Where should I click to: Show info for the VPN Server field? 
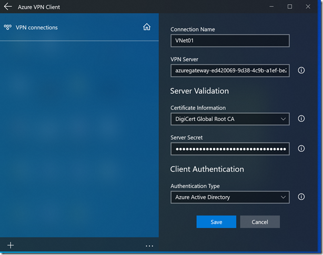pos(301,71)
